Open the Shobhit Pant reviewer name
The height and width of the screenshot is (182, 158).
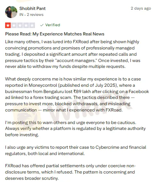tap(32, 8)
